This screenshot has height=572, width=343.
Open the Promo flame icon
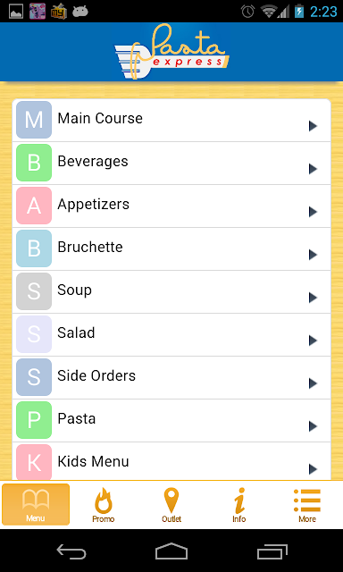(103, 500)
